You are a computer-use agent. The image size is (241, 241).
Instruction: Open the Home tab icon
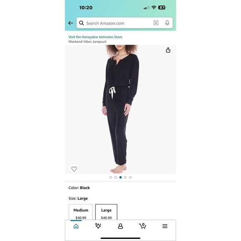[x=76, y=226]
